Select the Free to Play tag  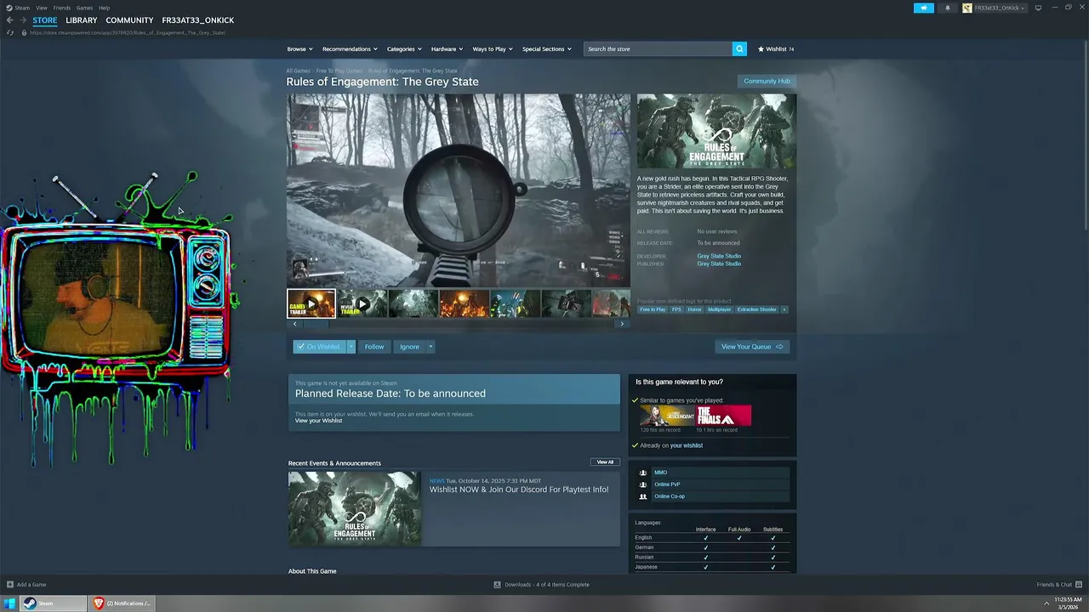click(x=653, y=309)
